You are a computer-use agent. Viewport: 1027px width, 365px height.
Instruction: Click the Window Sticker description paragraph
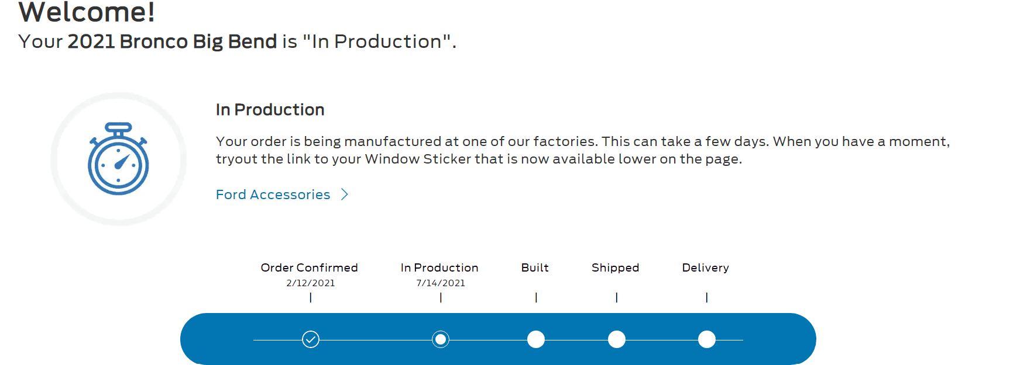tap(582, 150)
